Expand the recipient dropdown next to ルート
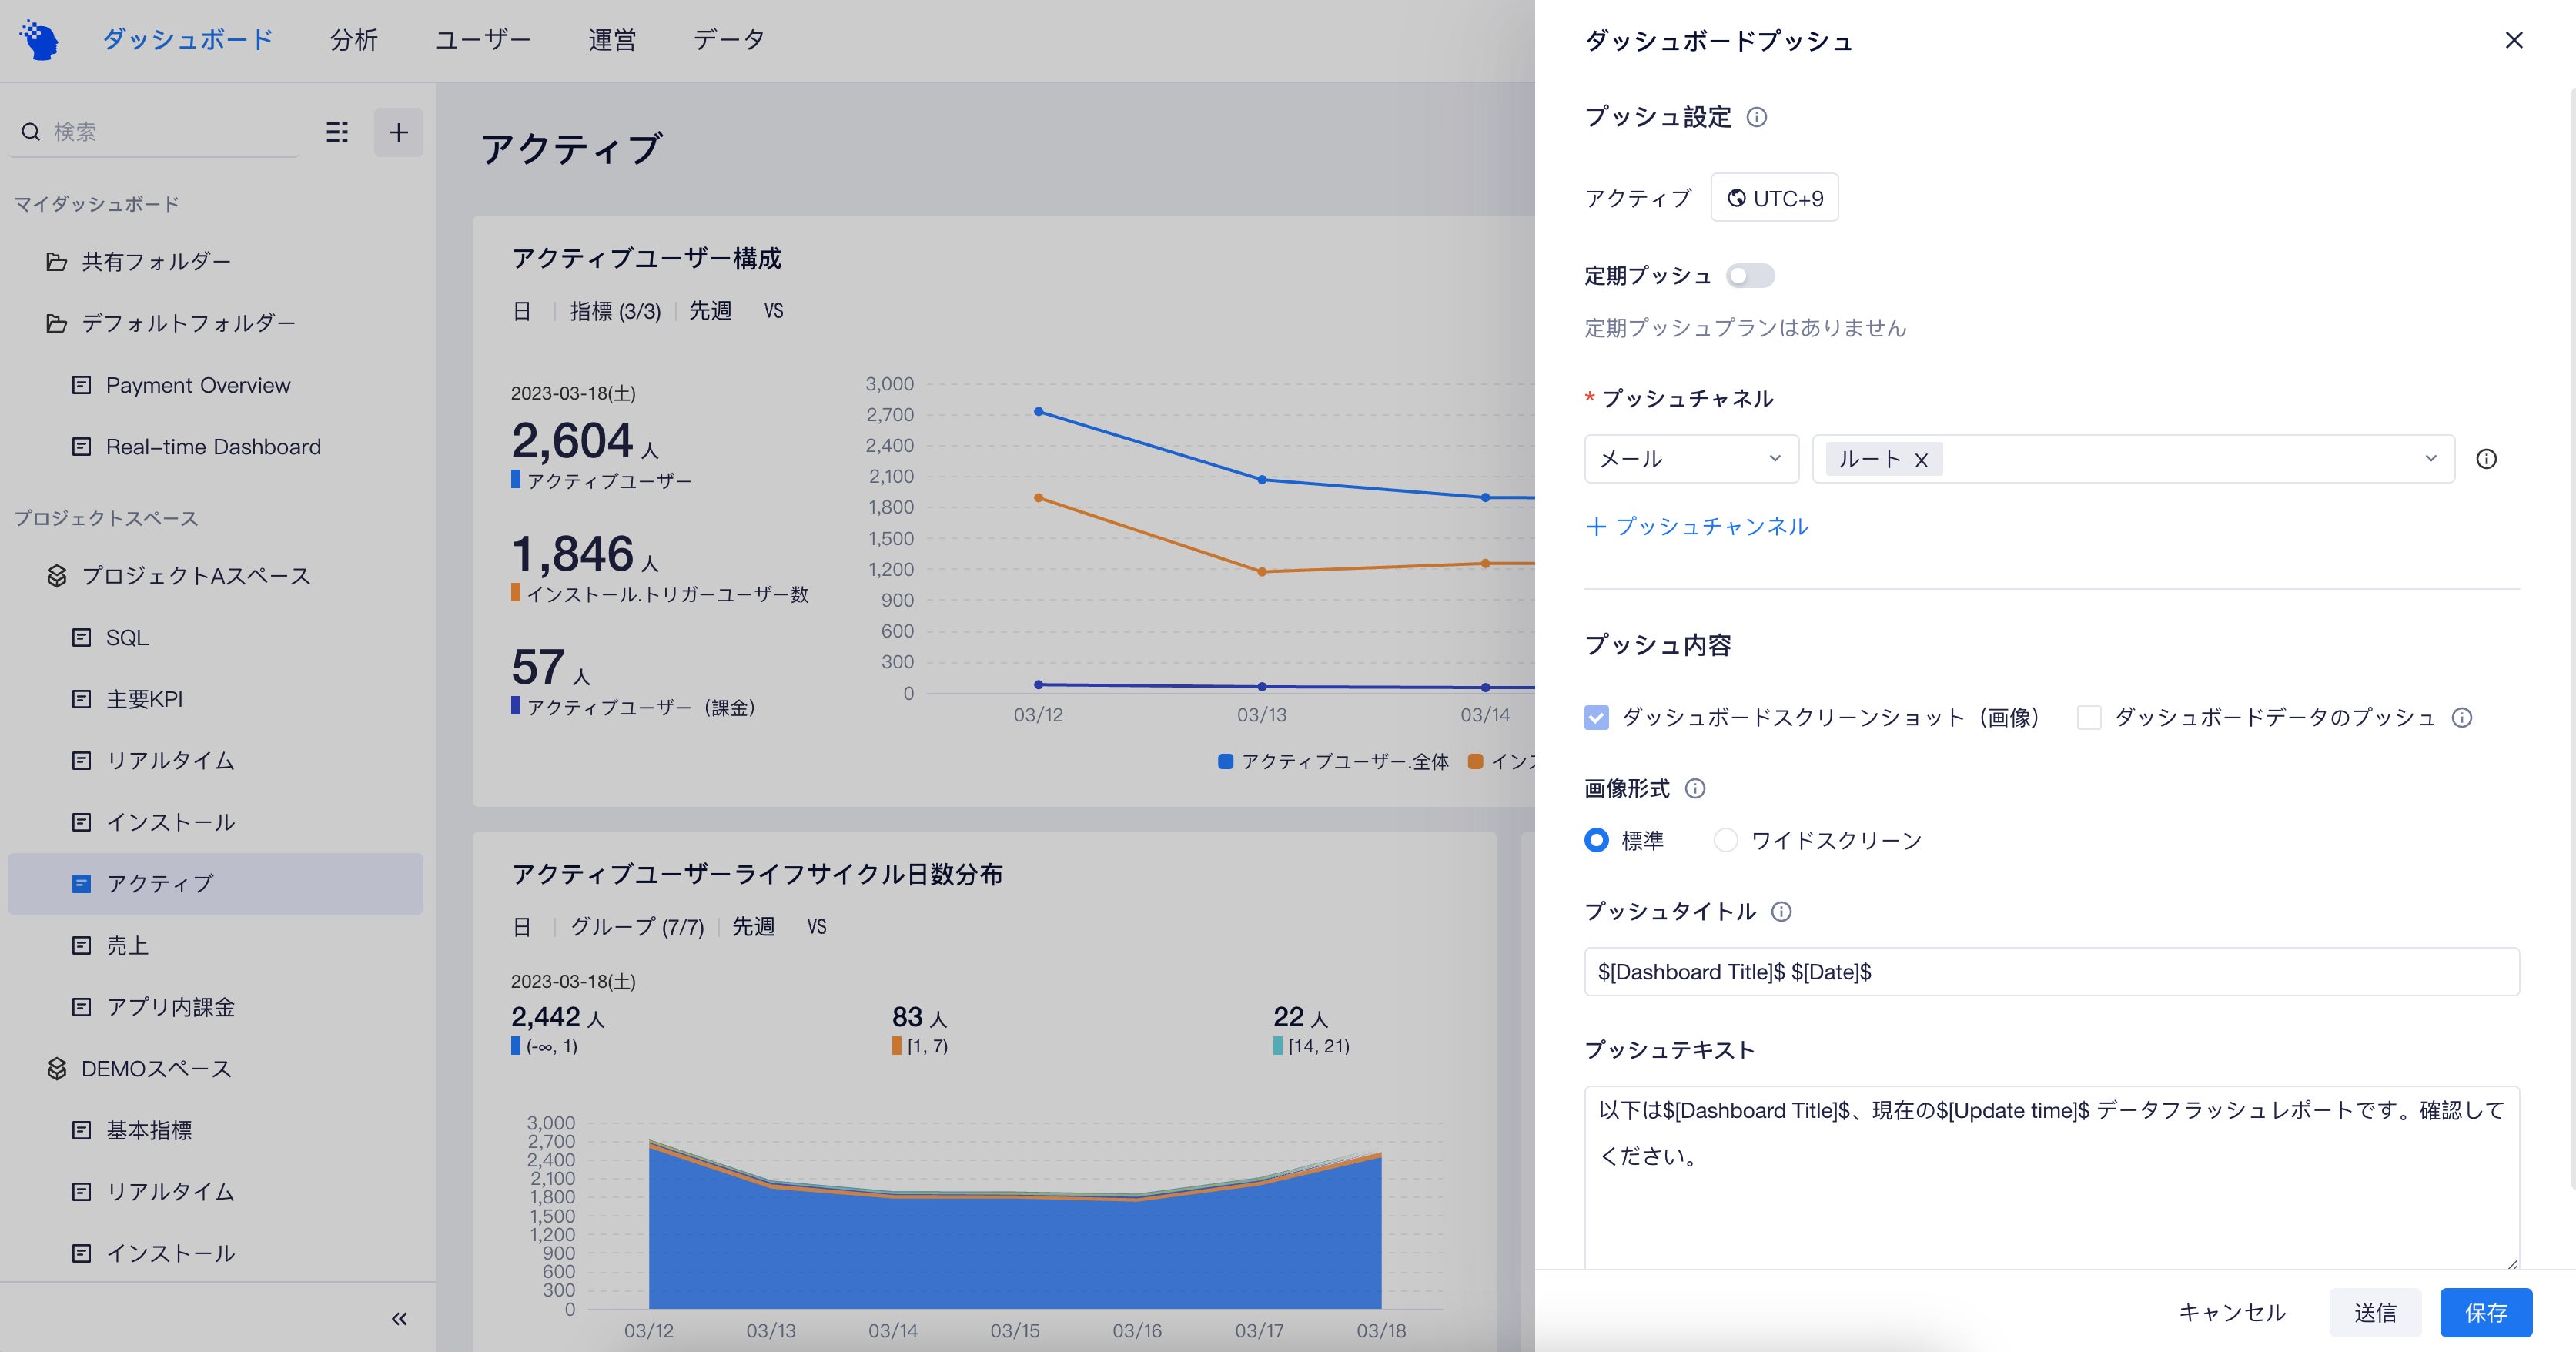 click(x=2433, y=459)
